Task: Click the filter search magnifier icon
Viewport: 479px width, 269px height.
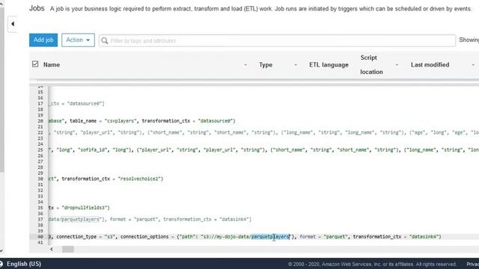Action: [105, 40]
